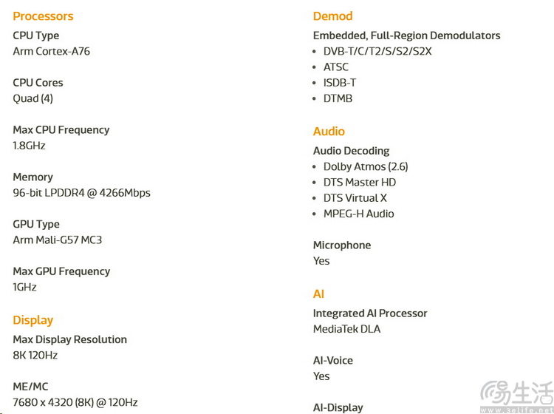The width and height of the screenshot is (554, 414).
Task: Select the DVB-T/C/T2/S/S2/S2X list item
Action: pyautogui.click(x=377, y=52)
